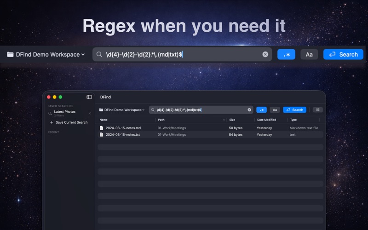Open the DFind window workspace dropdown
Screen dimensions: 368x230
click(122, 110)
